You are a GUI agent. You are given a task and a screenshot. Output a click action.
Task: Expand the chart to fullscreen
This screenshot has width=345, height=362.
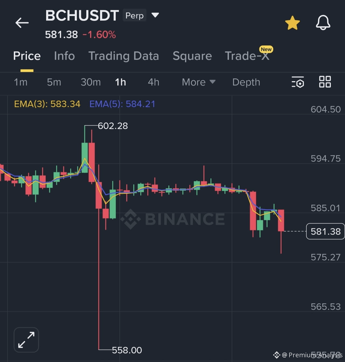tap(26, 340)
